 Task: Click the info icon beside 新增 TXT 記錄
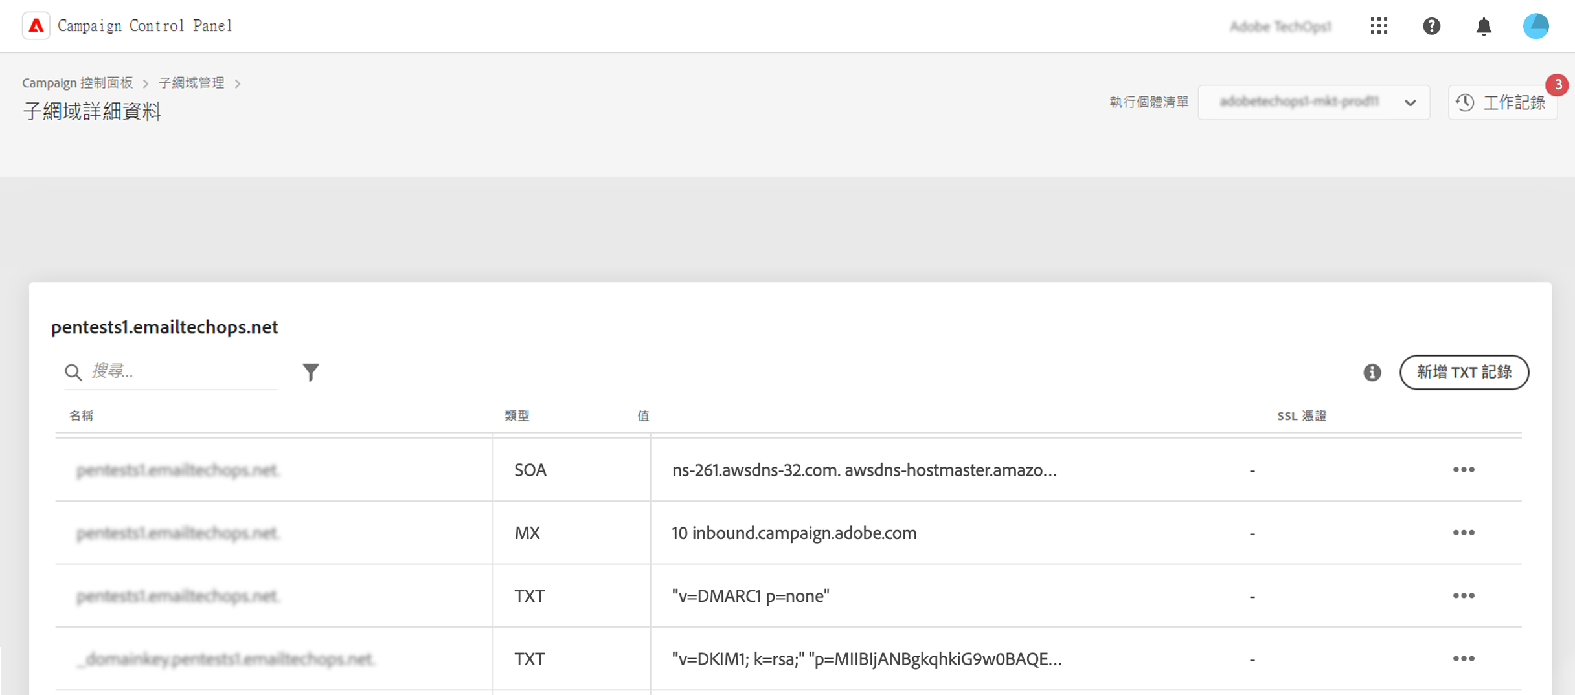tap(1372, 372)
